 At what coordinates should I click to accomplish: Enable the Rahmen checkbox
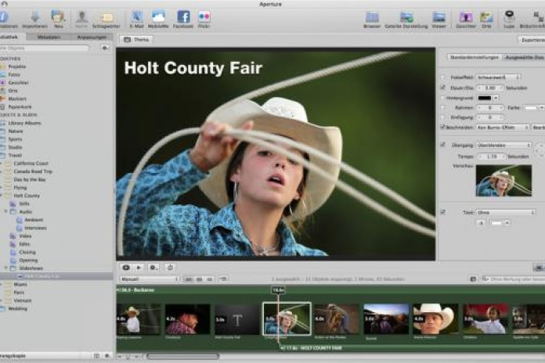click(x=443, y=108)
